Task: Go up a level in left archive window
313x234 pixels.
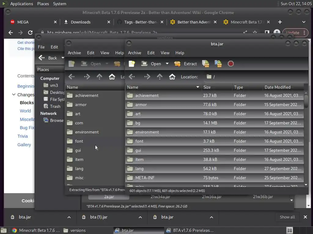Action: point(99,76)
